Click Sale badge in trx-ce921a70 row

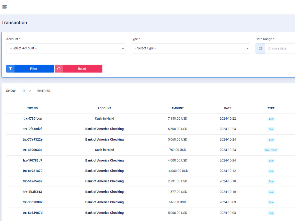[271, 171]
